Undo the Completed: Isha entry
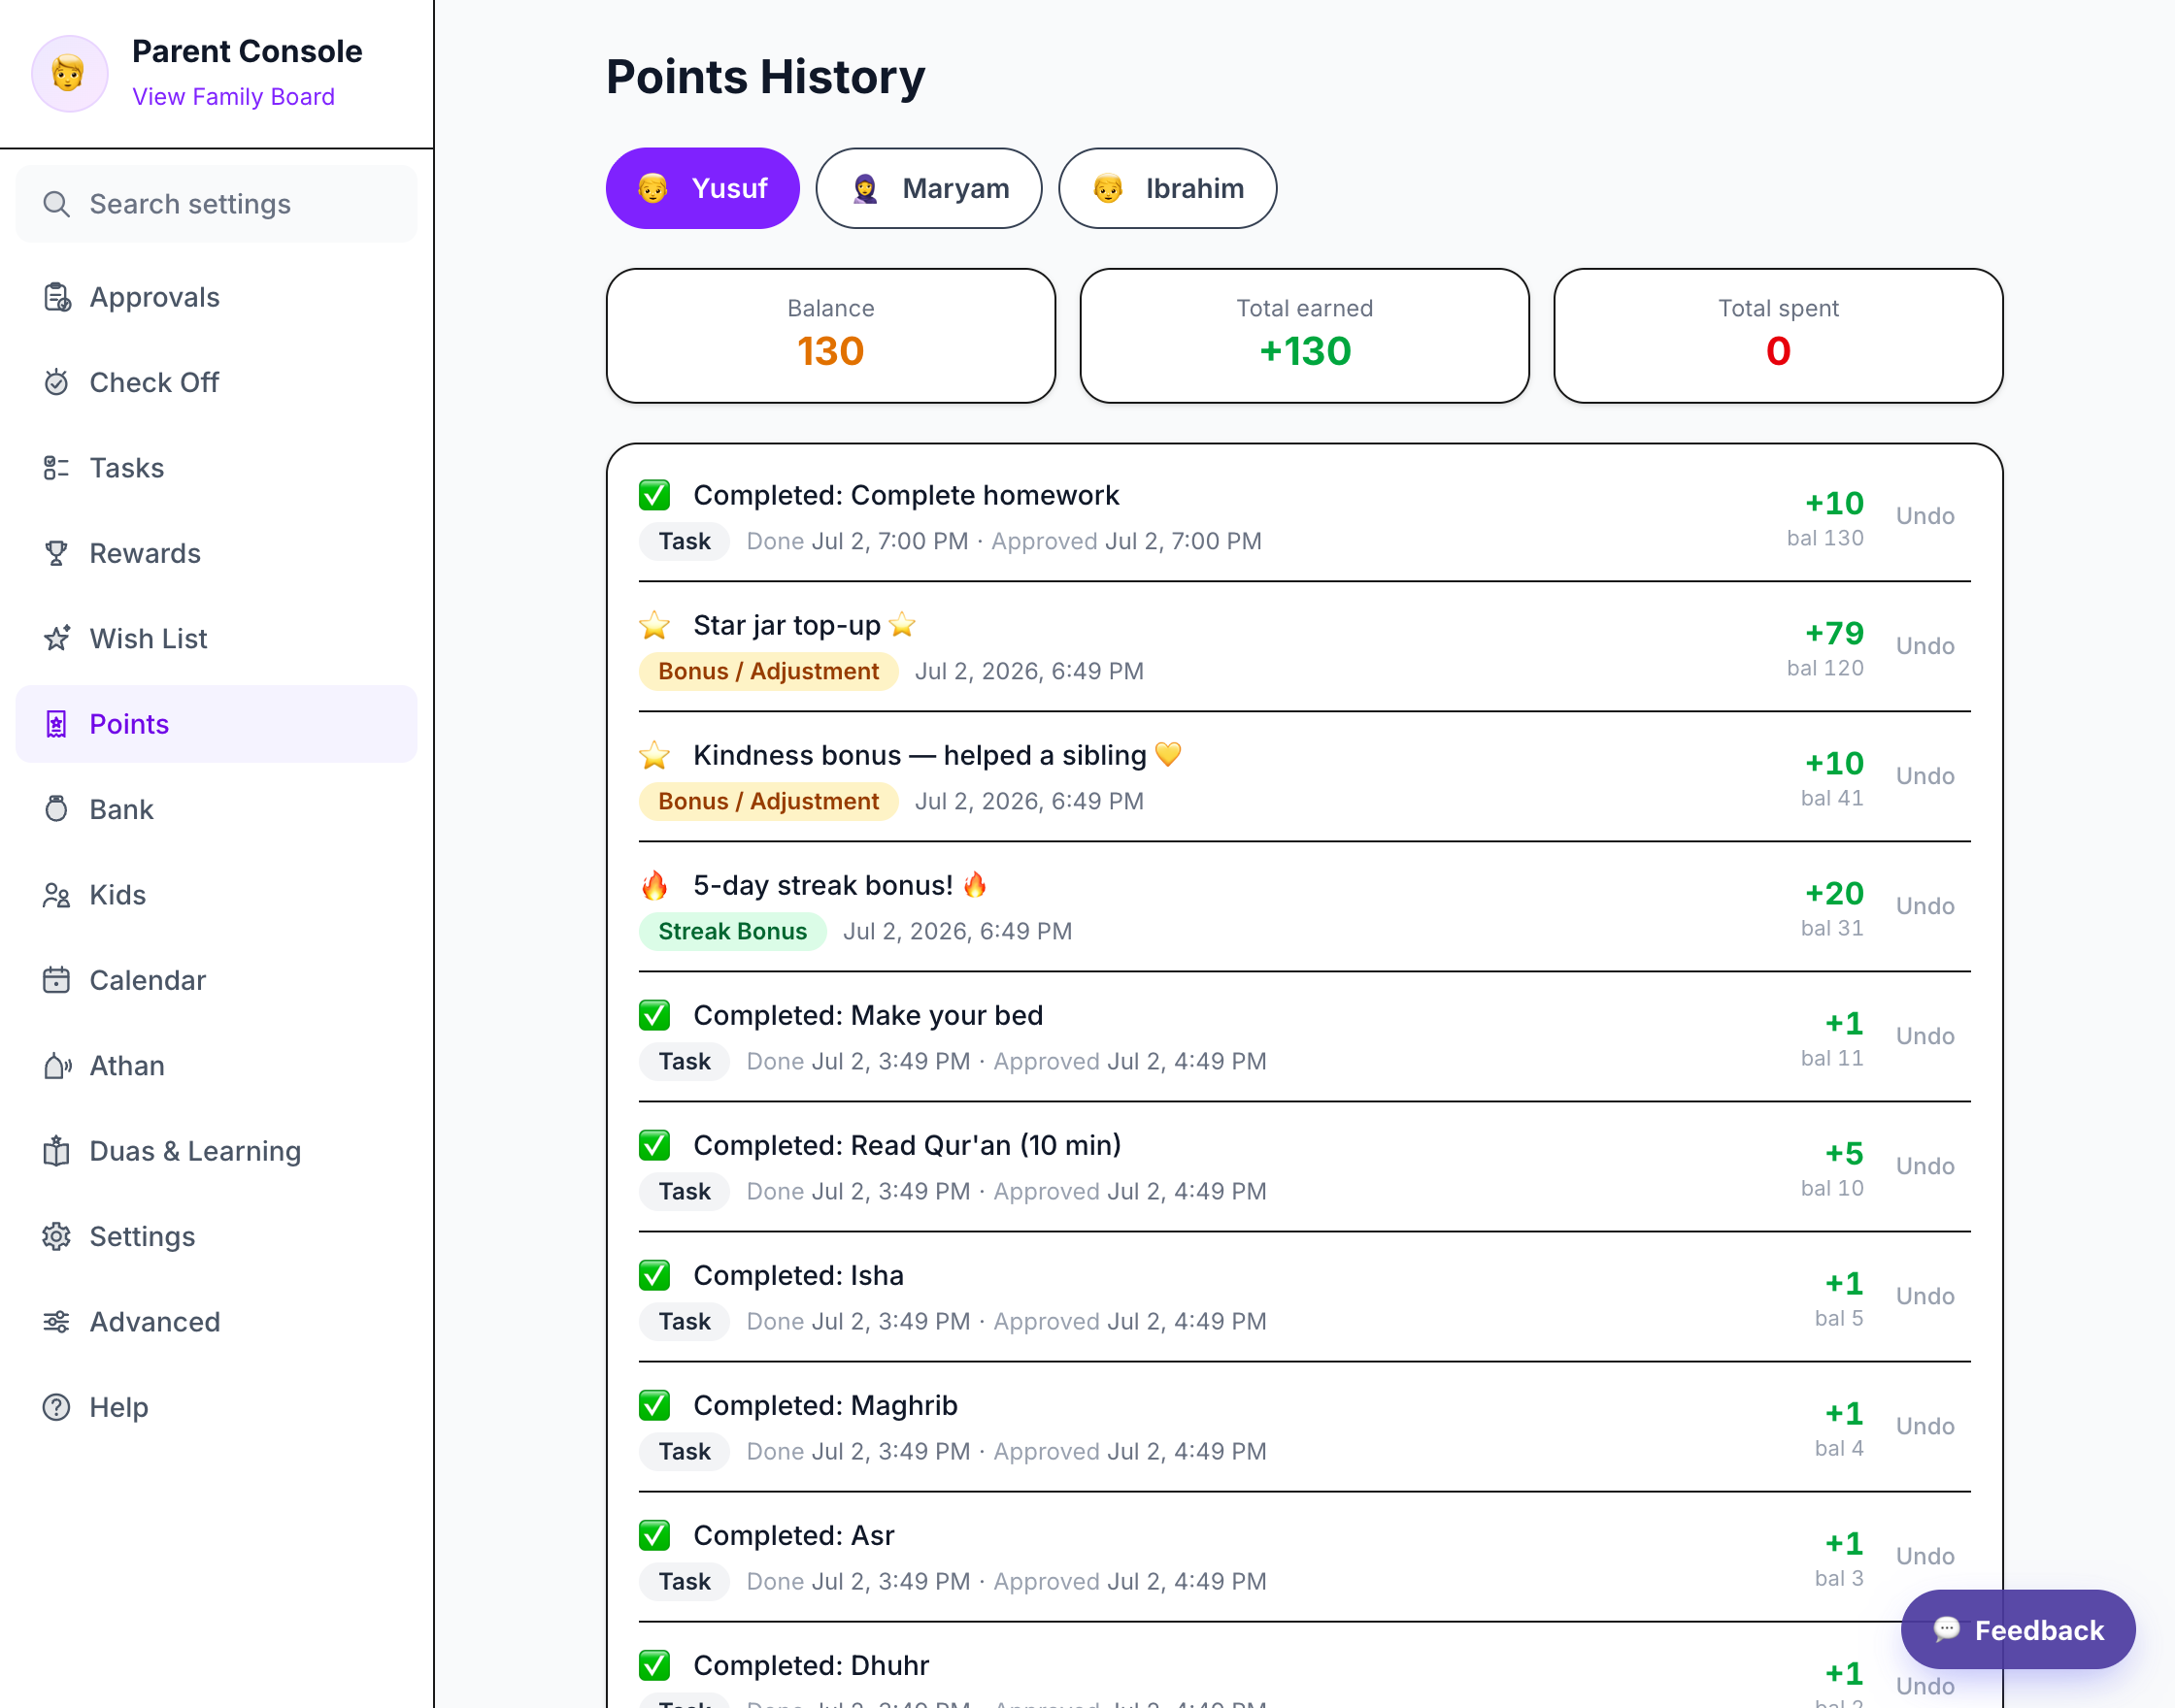The image size is (2175, 1708). pos(1924,1296)
